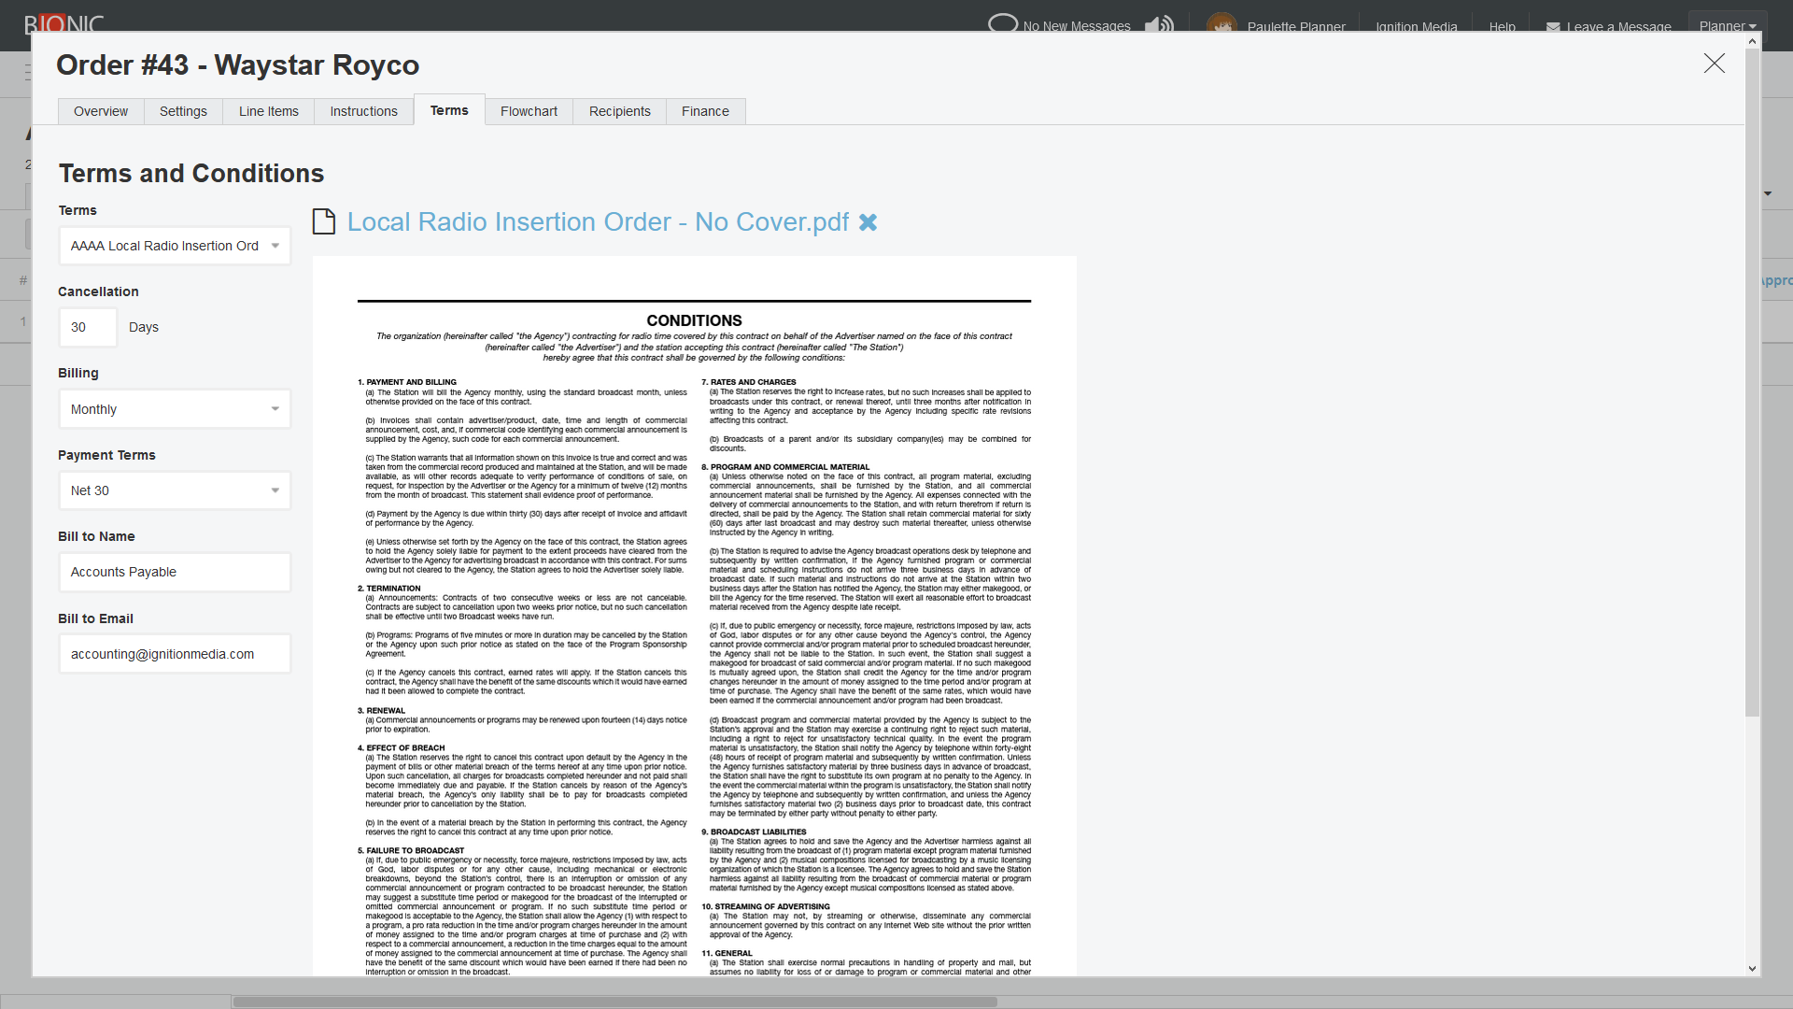Edit the Cancellation days field
Image resolution: width=1793 pixels, height=1009 pixels.
tap(88, 328)
